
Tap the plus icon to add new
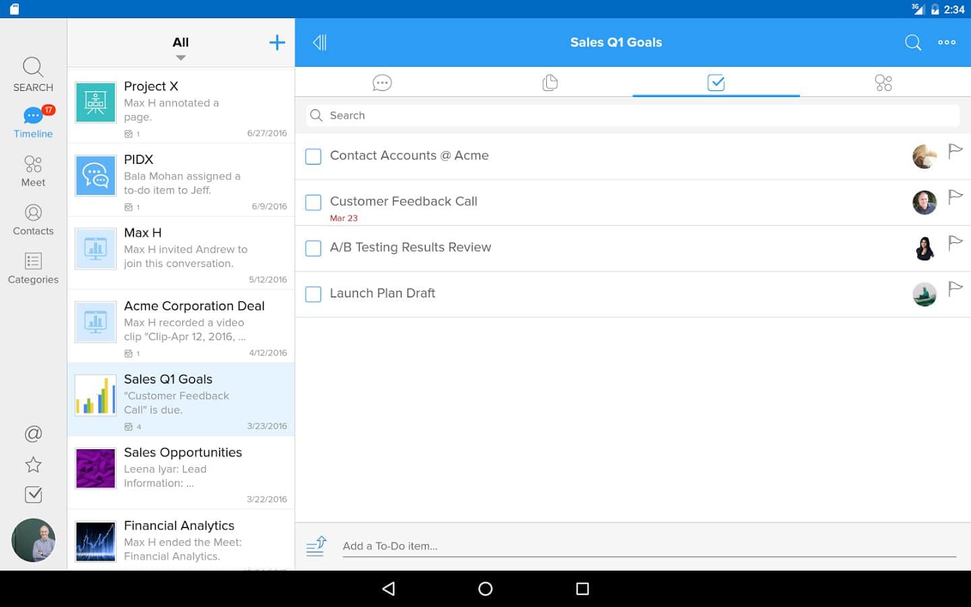[277, 42]
